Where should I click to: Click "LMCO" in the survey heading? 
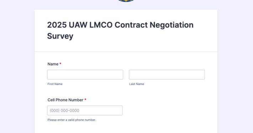pyautogui.click(x=101, y=25)
